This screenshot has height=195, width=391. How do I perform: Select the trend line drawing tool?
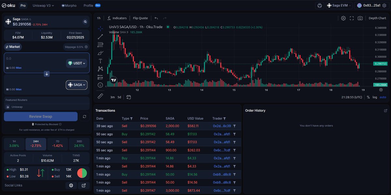click(100, 37)
